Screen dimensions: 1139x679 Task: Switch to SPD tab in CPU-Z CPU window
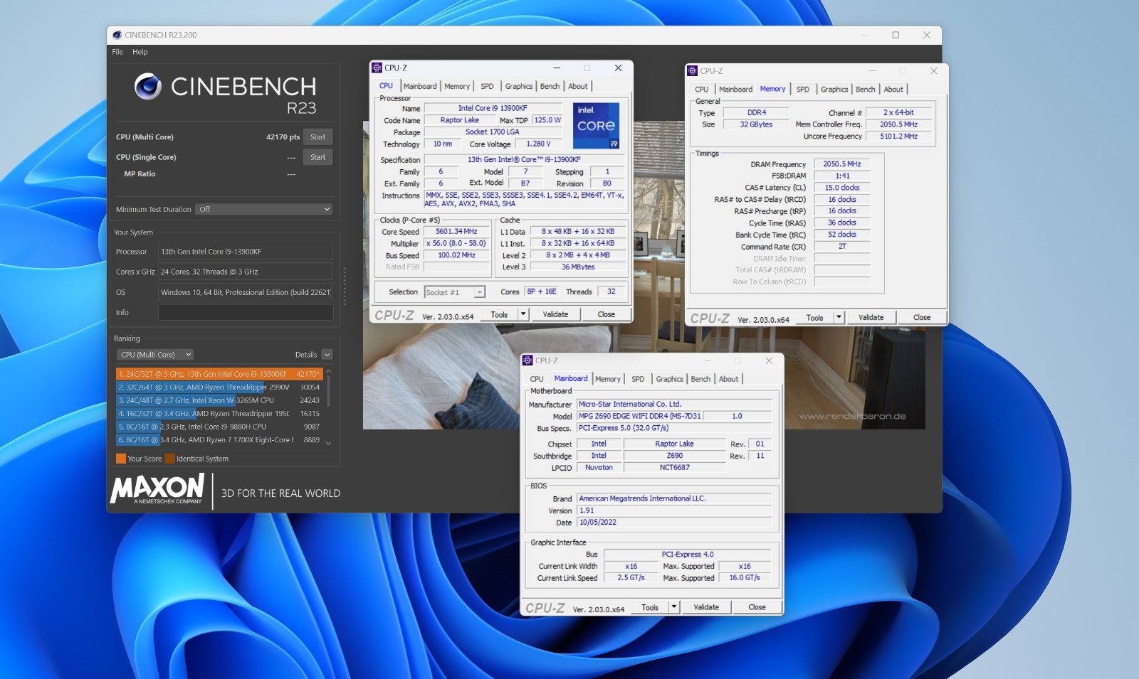click(x=487, y=86)
